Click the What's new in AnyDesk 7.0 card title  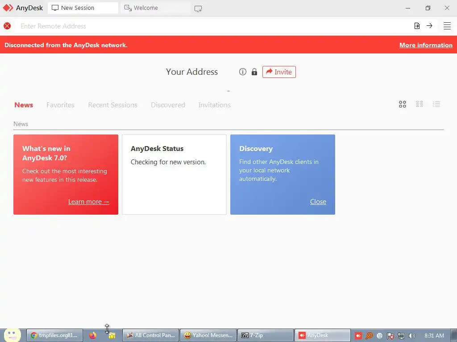pyautogui.click(x=46, y=153)
